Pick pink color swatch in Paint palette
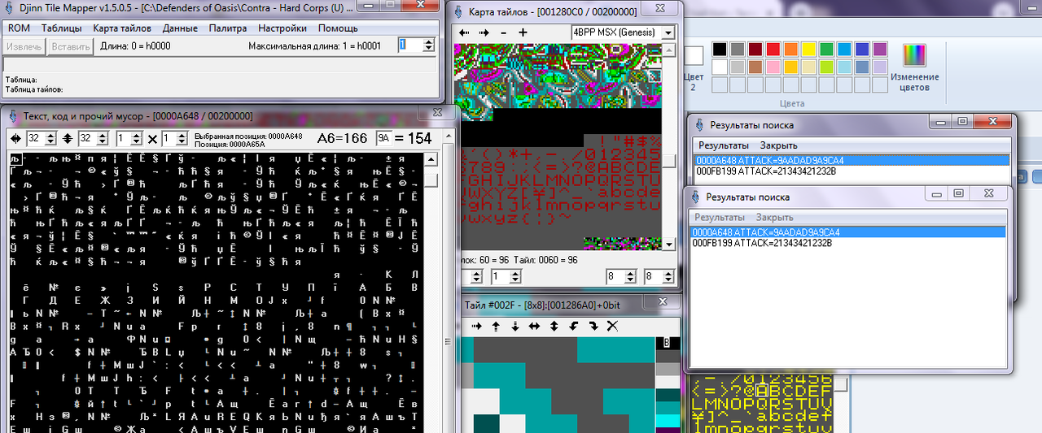1042x433 pixels. [773, 67]
